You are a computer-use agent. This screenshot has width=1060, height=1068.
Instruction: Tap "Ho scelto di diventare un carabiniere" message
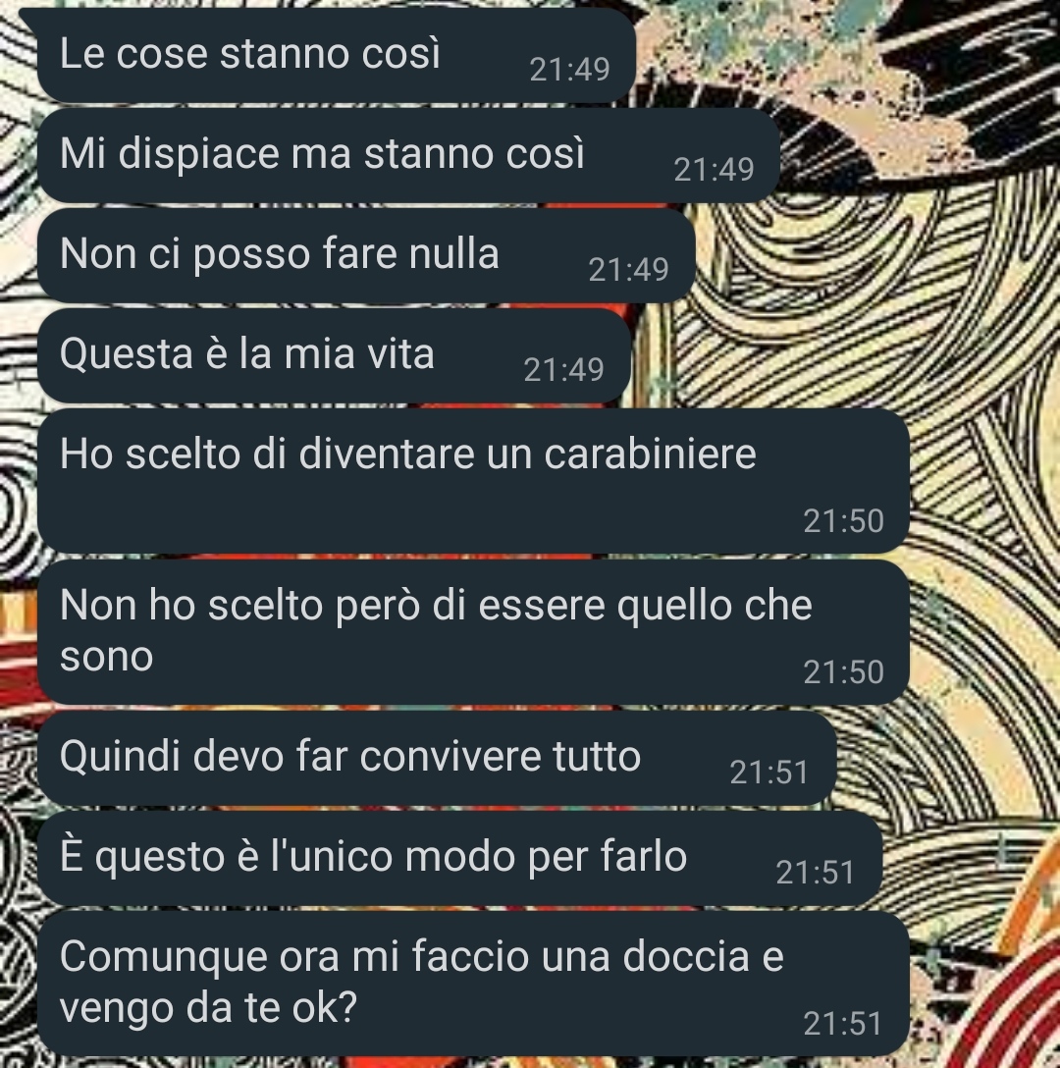[473, 481]
